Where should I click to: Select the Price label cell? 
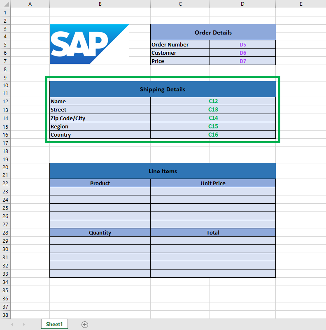[x=180, y=61]
